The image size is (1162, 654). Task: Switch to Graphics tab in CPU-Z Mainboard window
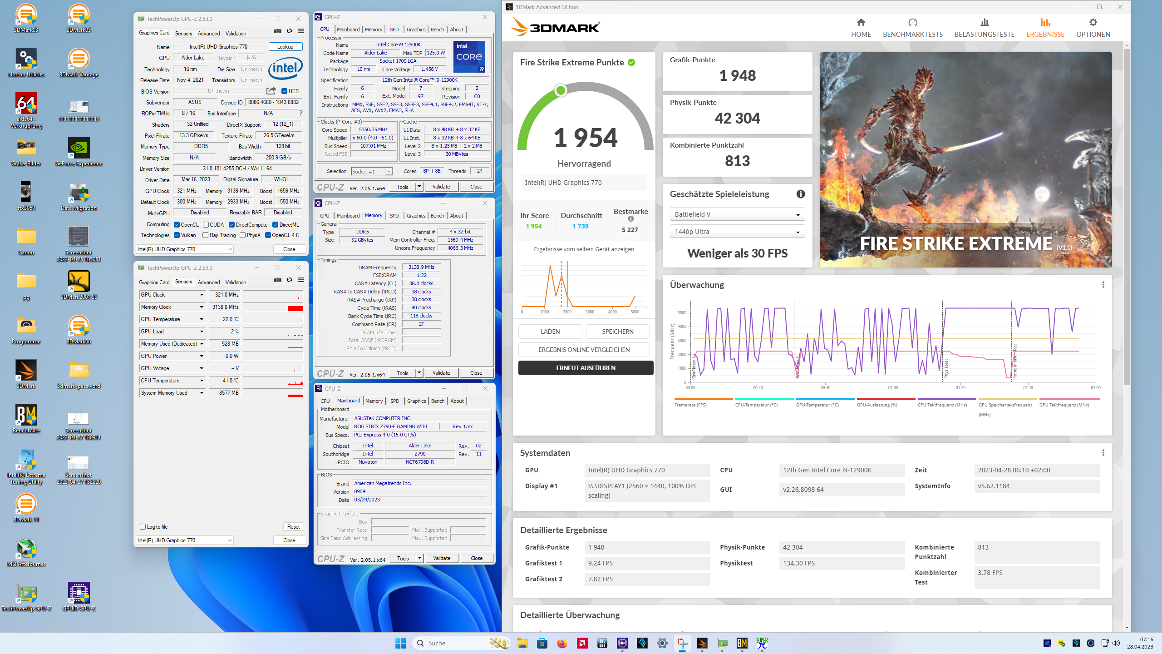click(x=417, y=401)
